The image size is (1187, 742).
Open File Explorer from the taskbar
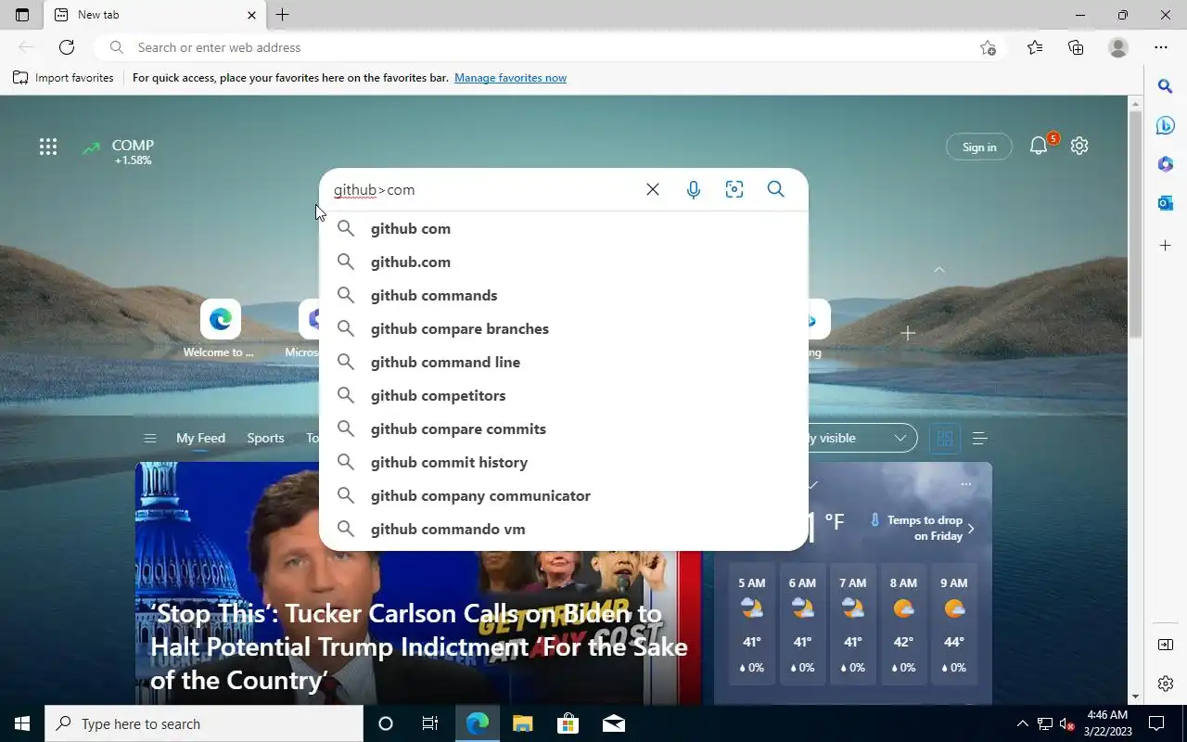523,723
